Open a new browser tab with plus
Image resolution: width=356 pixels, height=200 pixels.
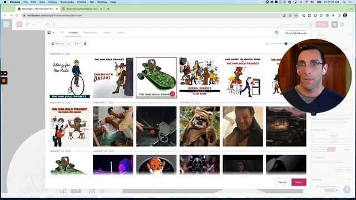[108, 9]
